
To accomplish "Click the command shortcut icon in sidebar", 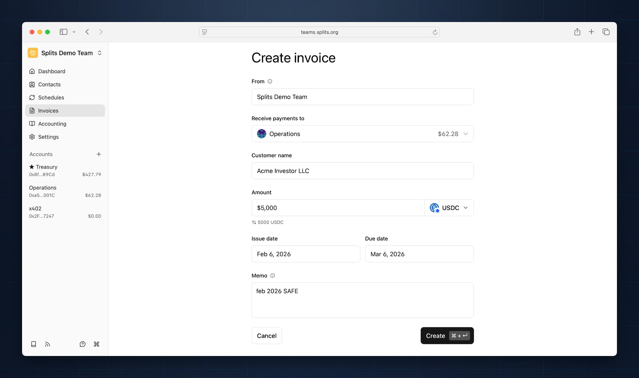I will pyautogui.click(x=97, y=344).
